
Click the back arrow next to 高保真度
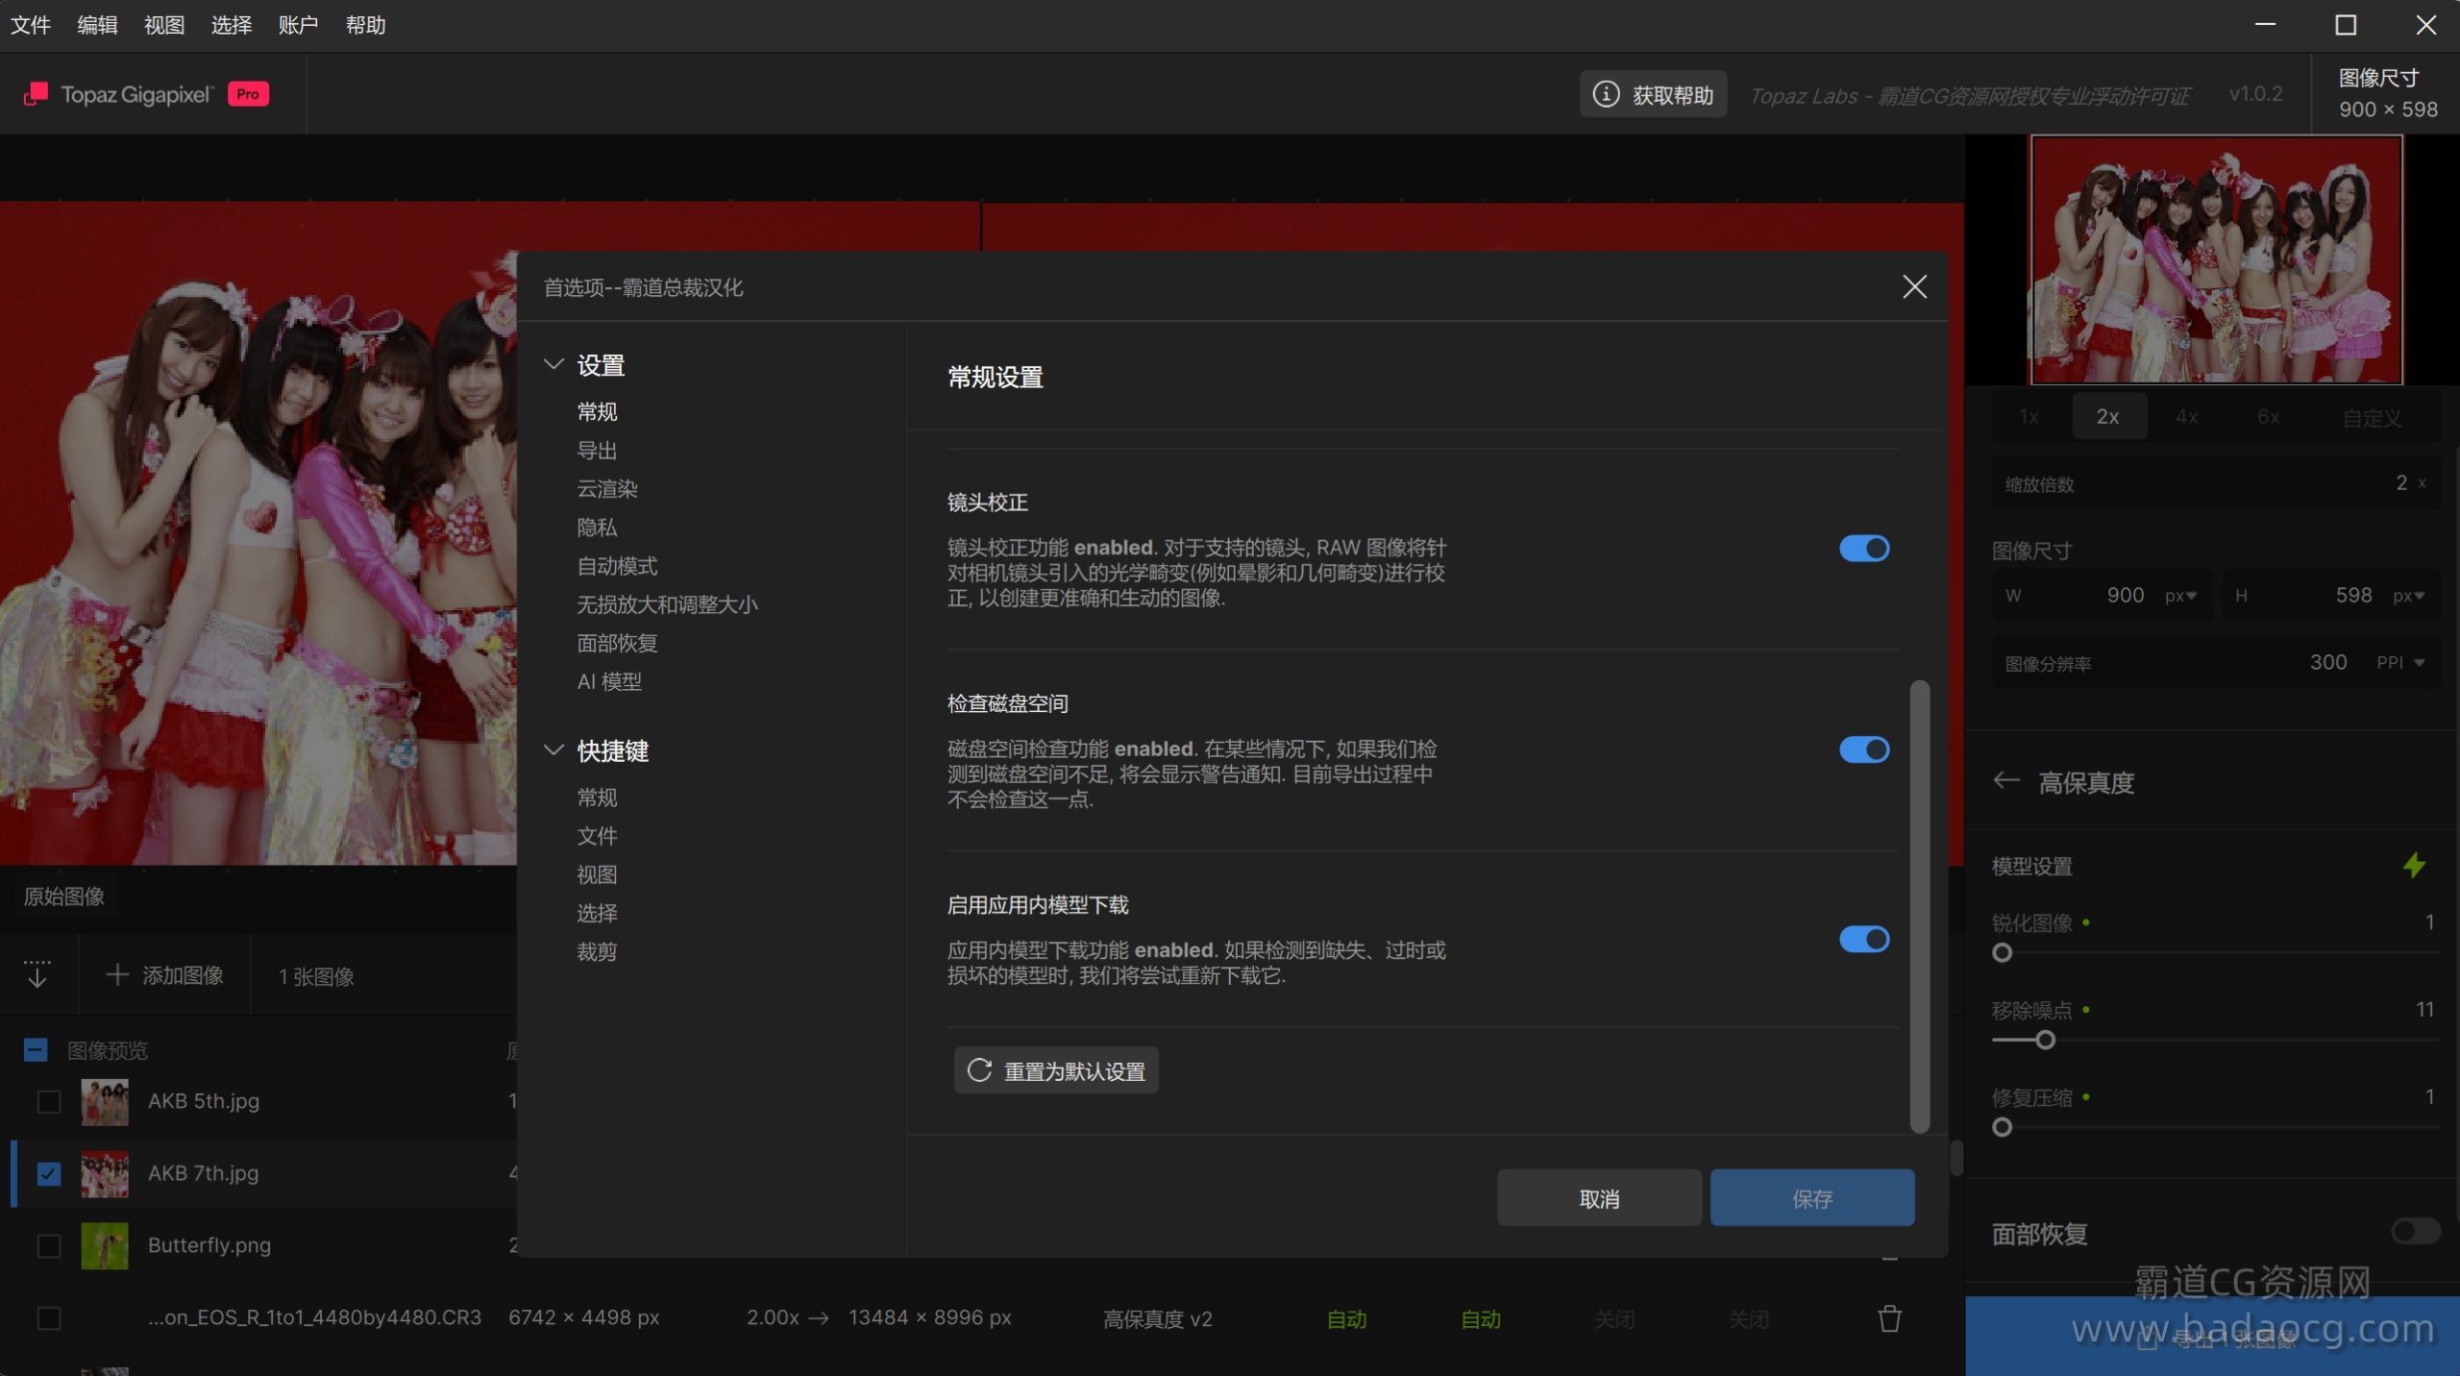[2005, 780]
